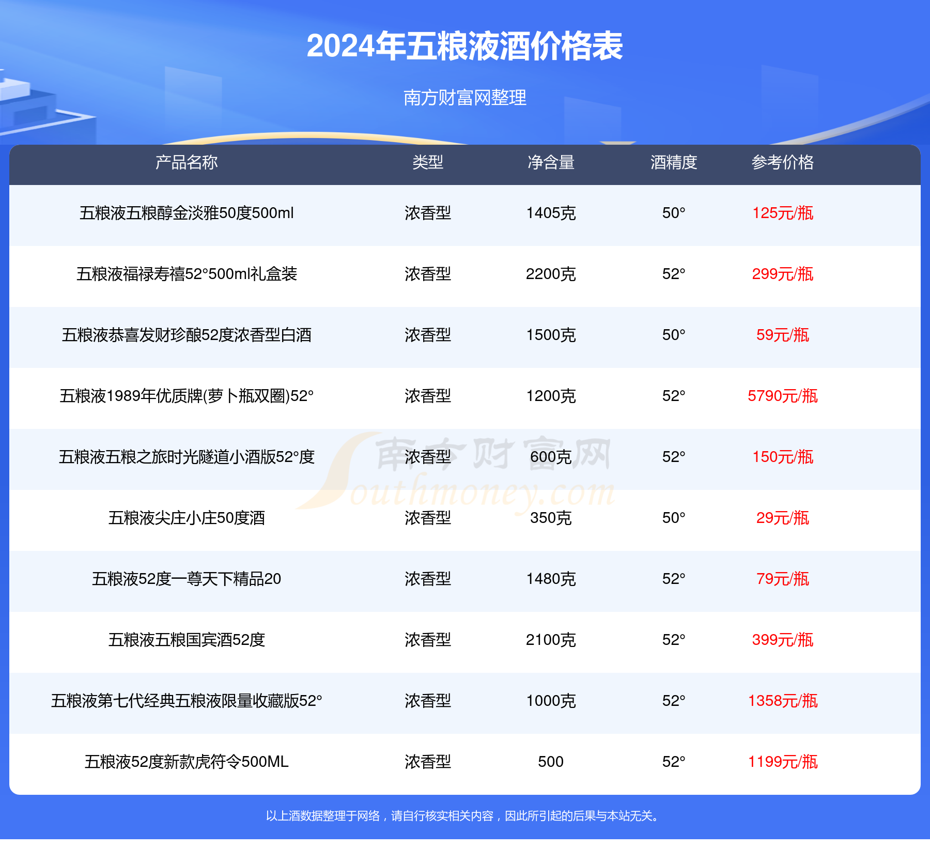Click product 五粮液福禄寿禧52°500ml礼盒装
930x863 pixels.
pyautogui.click(x=187, y=274)
